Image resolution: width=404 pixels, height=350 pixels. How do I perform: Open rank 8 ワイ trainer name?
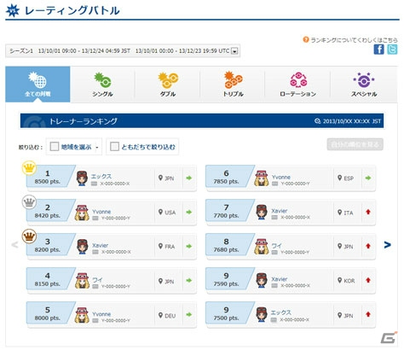[x=277, y=245]
